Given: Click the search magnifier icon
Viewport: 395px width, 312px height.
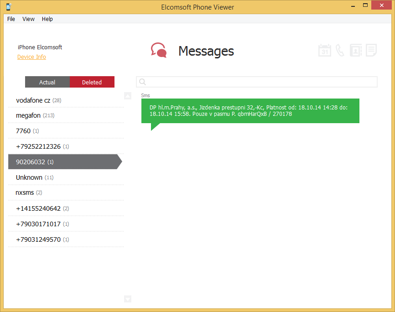Looking at the screenshot, I should click(x=142, y=82).
